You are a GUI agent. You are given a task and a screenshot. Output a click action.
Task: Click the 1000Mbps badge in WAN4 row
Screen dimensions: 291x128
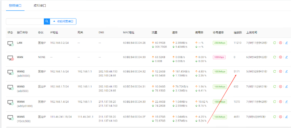click(220, 102)
